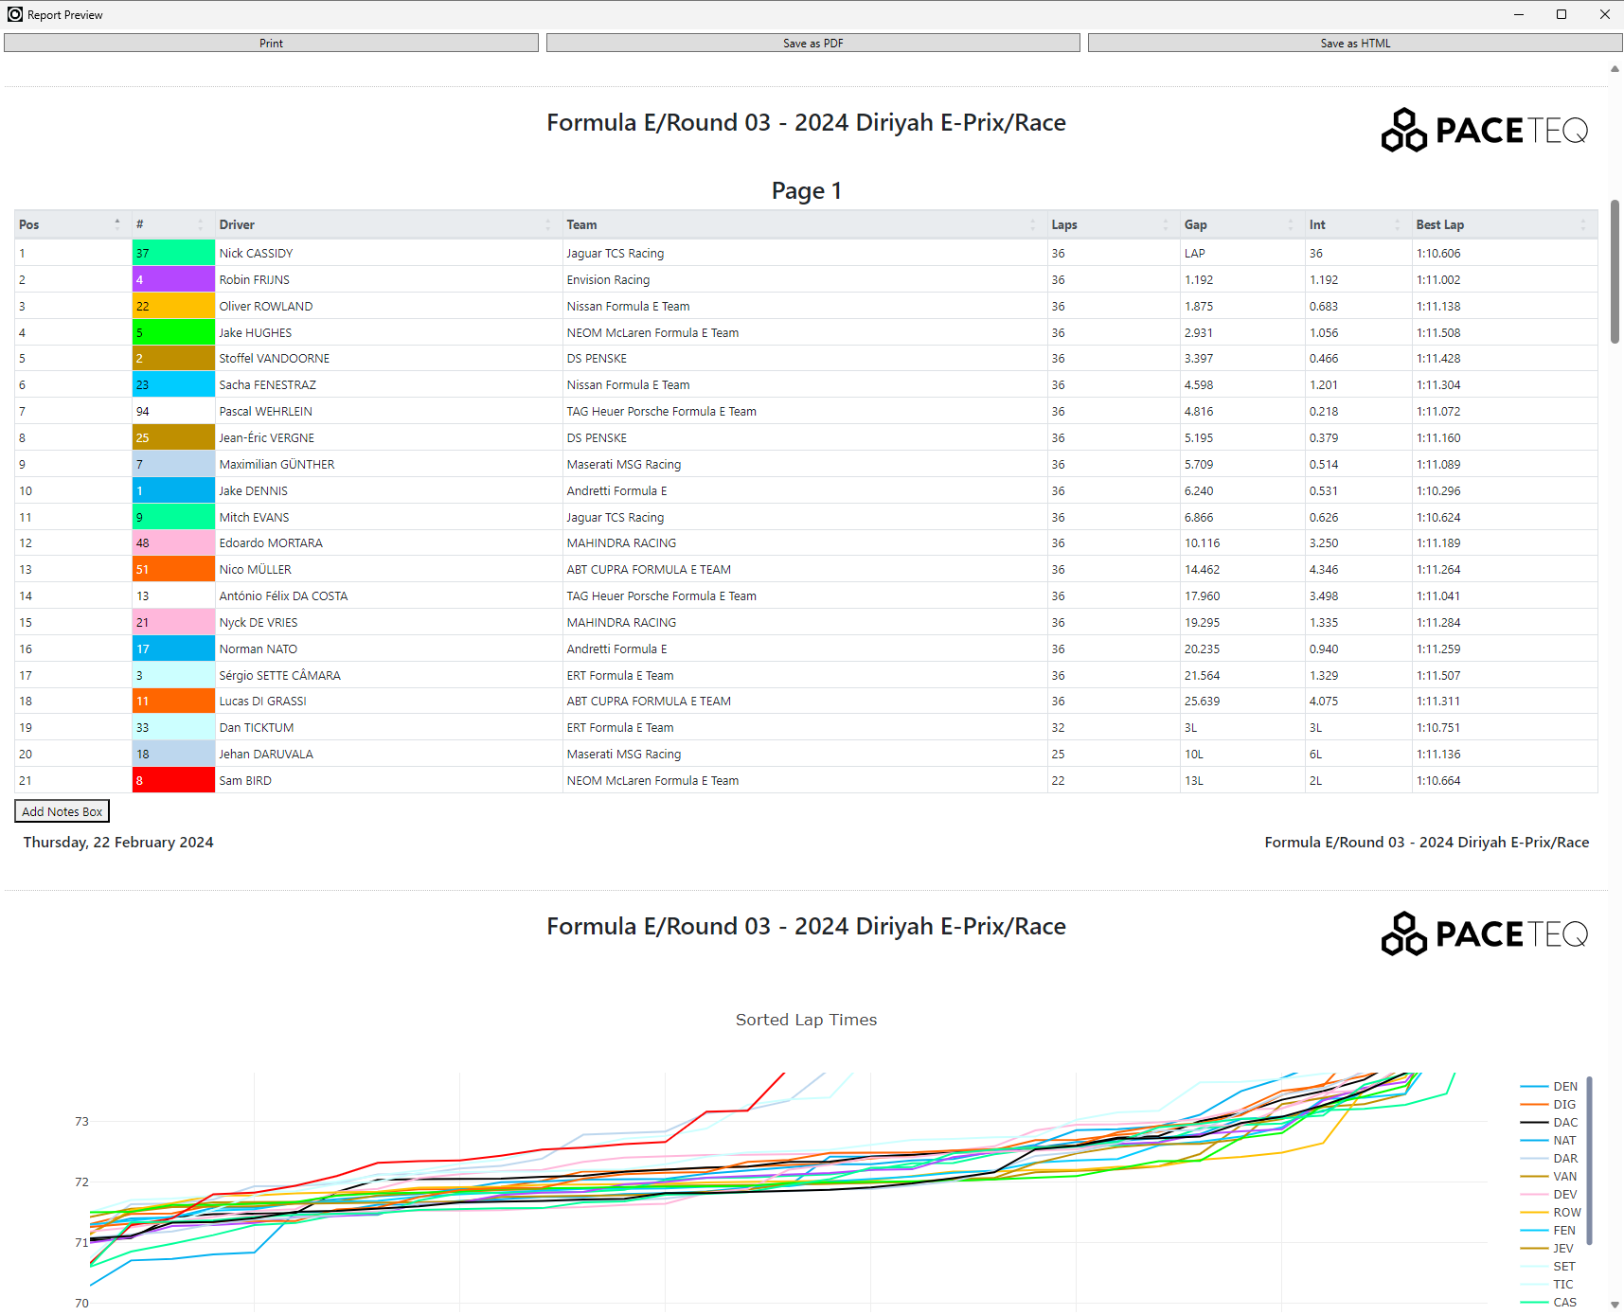Click the Print button
The image size is (1624, 1315).
click(271, 43)
